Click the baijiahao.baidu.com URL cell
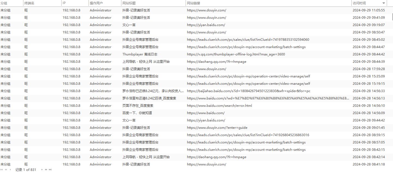 coord(248,91)
